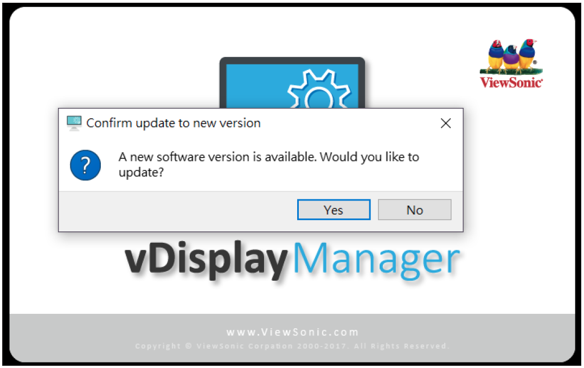Click the dark monitor frame graphic
The height and width of the screenshot is (368, 584).
click(x=292, y=82)
